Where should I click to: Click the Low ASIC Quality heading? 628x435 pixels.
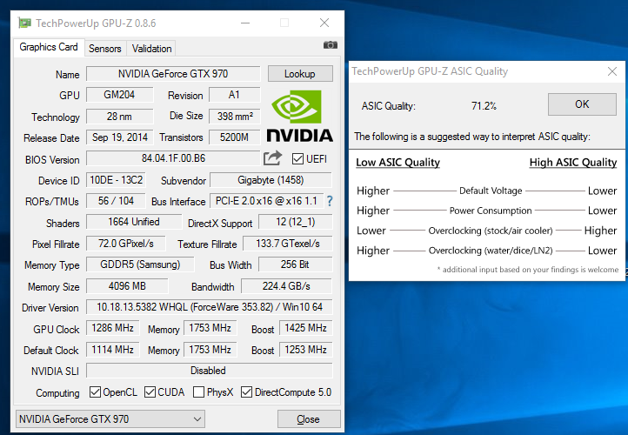[398, 163]
